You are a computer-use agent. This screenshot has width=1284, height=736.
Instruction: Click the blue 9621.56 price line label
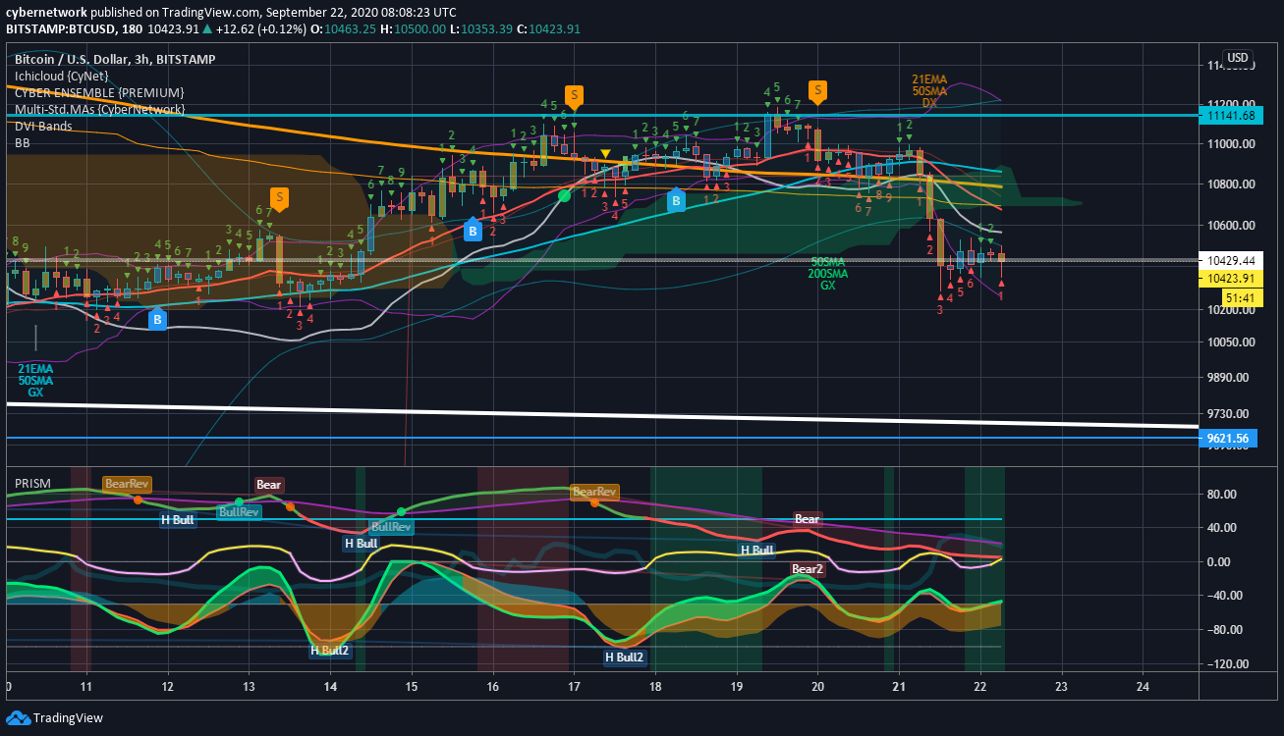pyautogui.click(x=1228, y=439)
